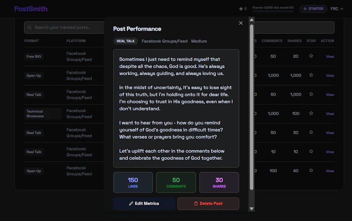Click the STAR column header

coord(311,41)
